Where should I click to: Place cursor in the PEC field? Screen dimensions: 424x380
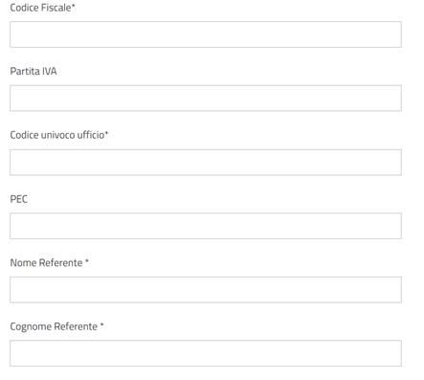(206, 226)
